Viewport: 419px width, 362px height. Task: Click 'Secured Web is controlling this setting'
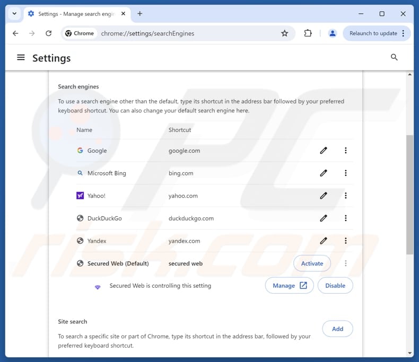click(x=160, y=286)
